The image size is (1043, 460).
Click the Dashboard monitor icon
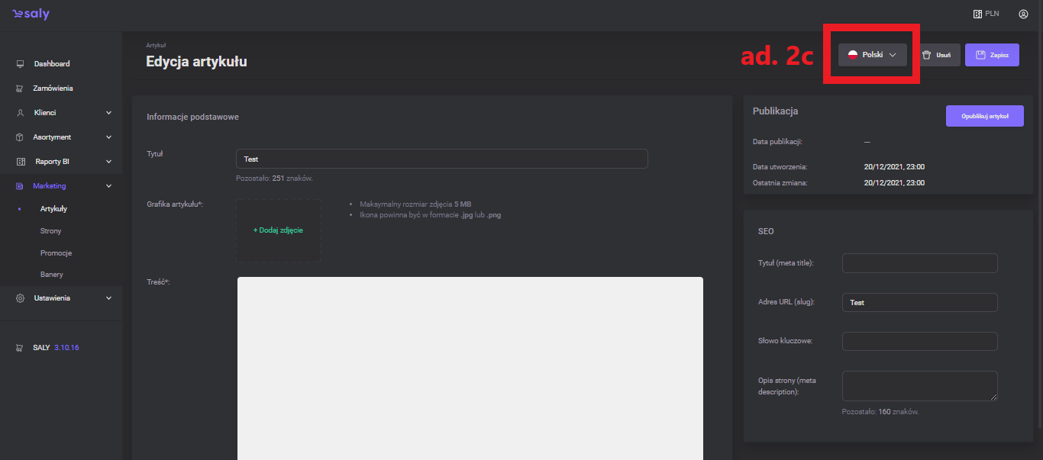(21, 64)
